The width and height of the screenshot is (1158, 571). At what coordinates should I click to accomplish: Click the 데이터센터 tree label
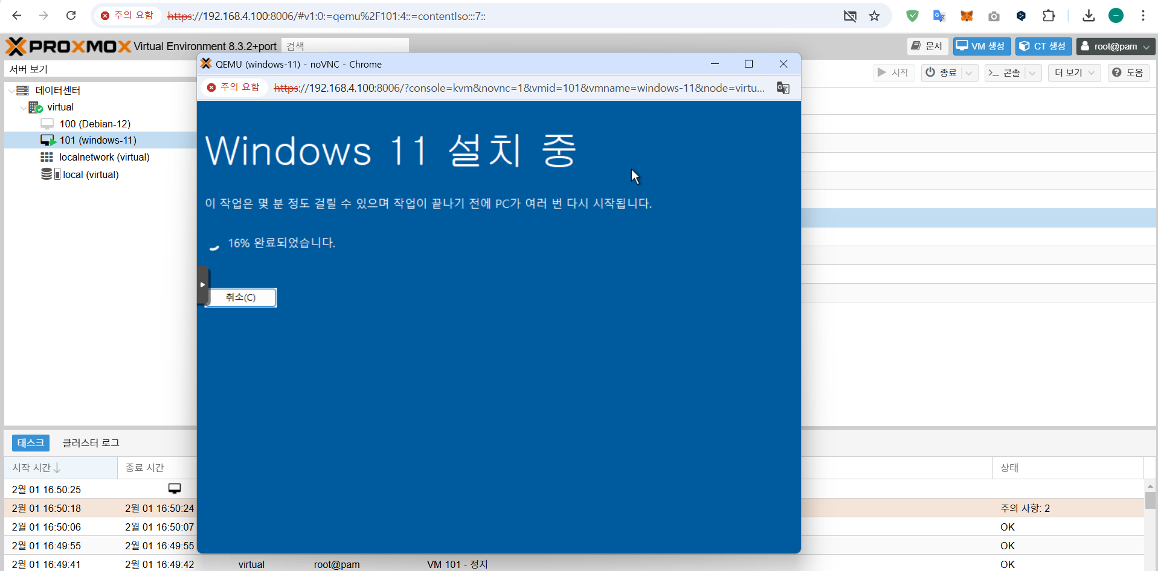(58, 91)
